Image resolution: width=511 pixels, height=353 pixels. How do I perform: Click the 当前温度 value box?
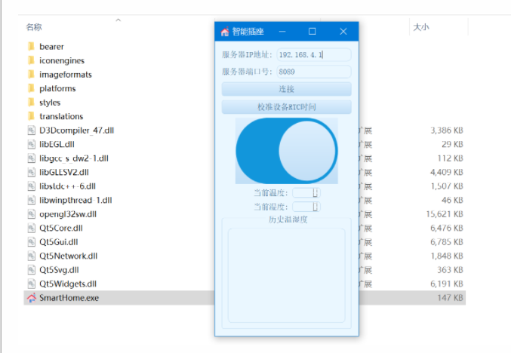[306, 193]
